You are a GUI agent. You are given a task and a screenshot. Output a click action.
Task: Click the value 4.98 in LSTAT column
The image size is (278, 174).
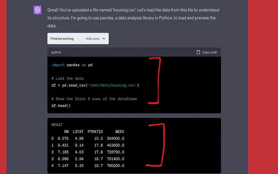[x=79, y=139]
